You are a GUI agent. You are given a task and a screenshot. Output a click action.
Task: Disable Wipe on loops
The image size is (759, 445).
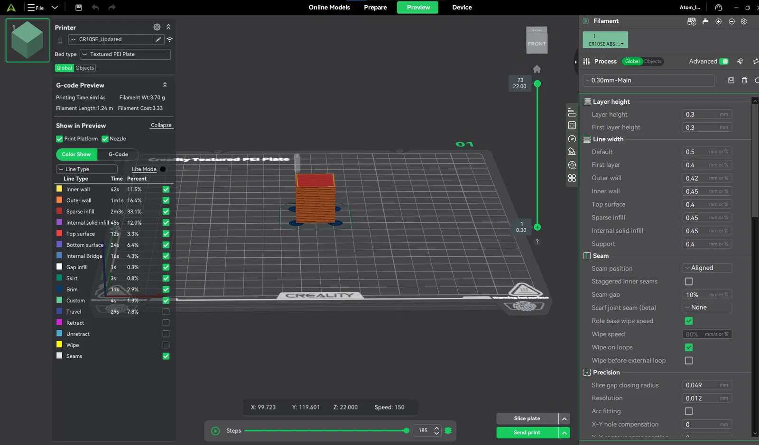689,347
